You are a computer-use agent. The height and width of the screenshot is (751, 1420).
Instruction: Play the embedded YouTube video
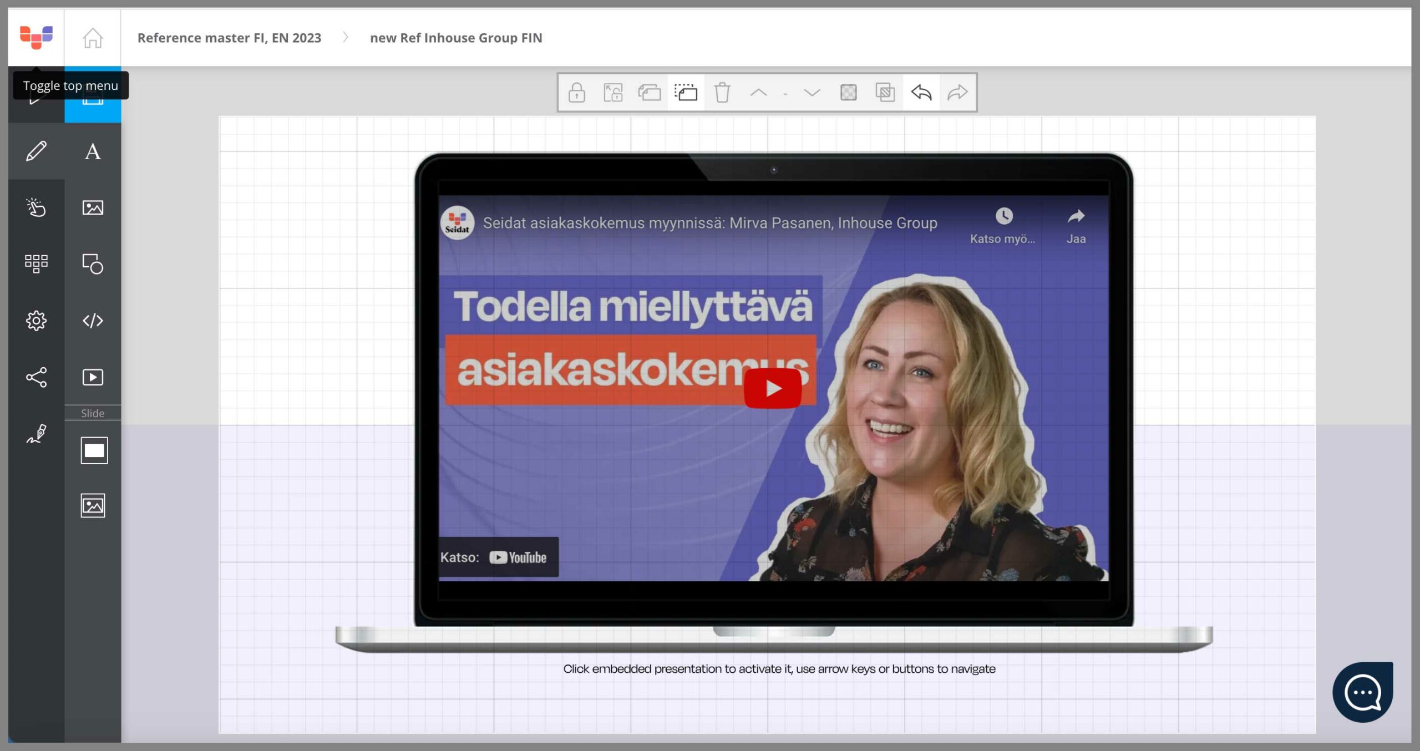(773, 388)
